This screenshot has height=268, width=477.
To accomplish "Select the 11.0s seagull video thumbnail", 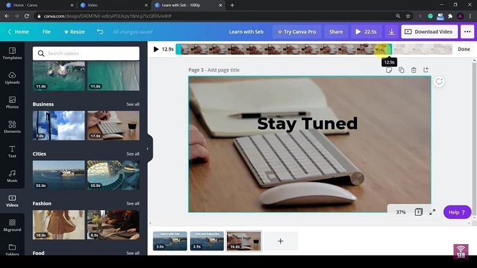I will tap(59, 76).
